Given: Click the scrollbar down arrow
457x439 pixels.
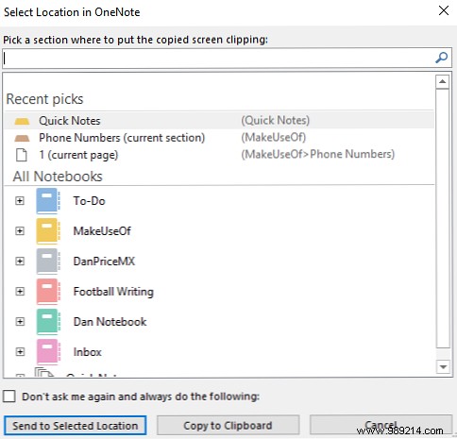Looking at the screenshot, I should click(x=443, y=367).
